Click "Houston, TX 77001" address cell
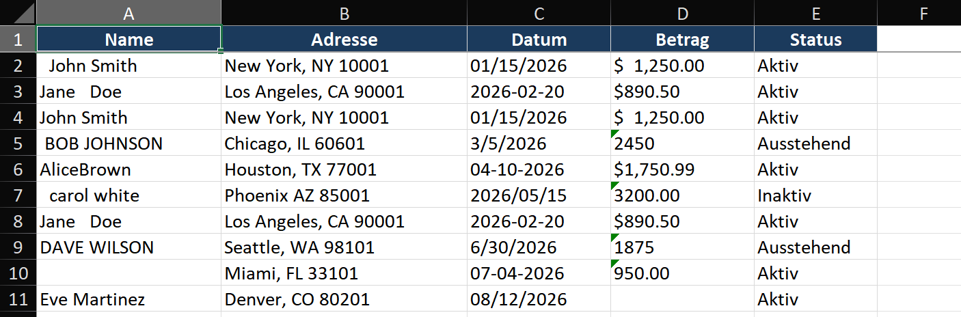The width and height of the screenshot is (961, 317). coord(344,169)
